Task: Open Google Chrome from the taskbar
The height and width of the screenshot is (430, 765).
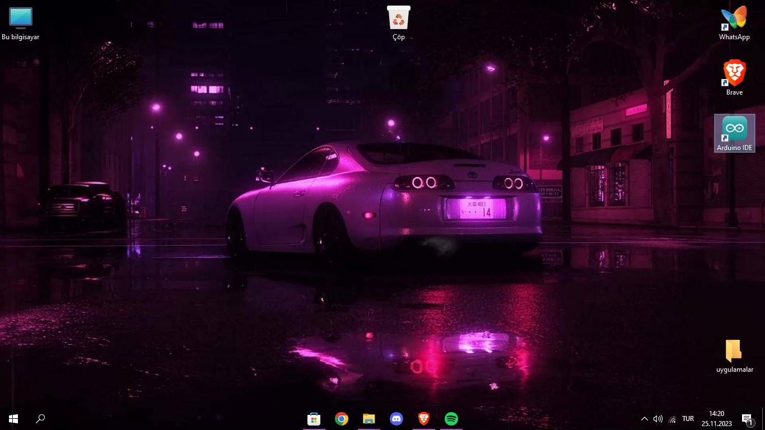Action: (x=341, y=418)
